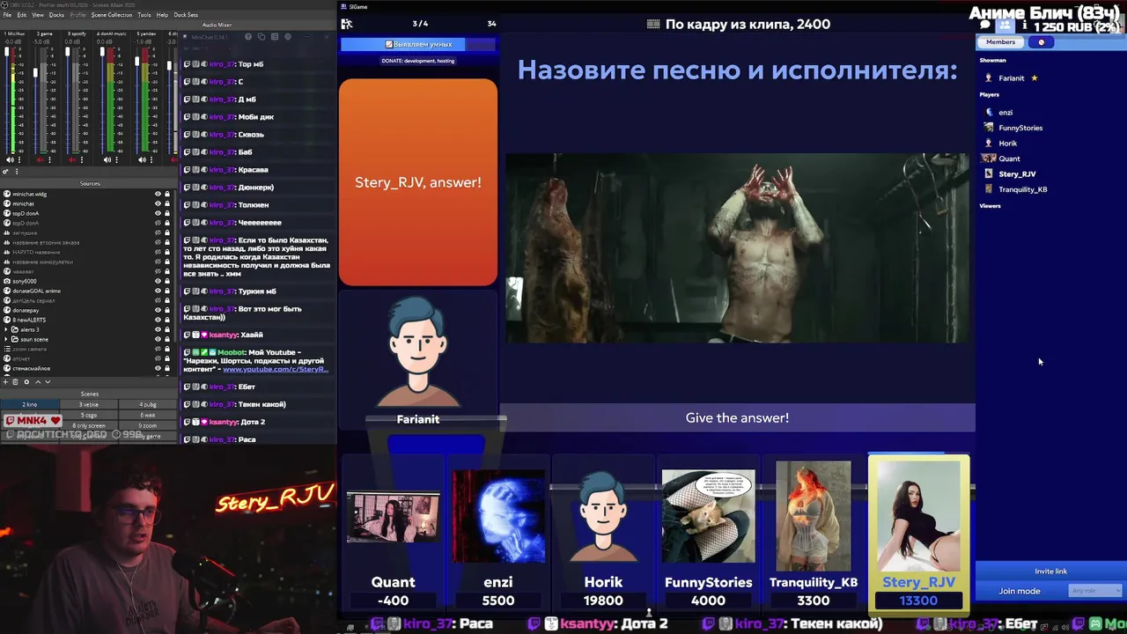Unlock the donatepay source
Viewport: 1127px width, 634px height.
(x=167, y=310)
